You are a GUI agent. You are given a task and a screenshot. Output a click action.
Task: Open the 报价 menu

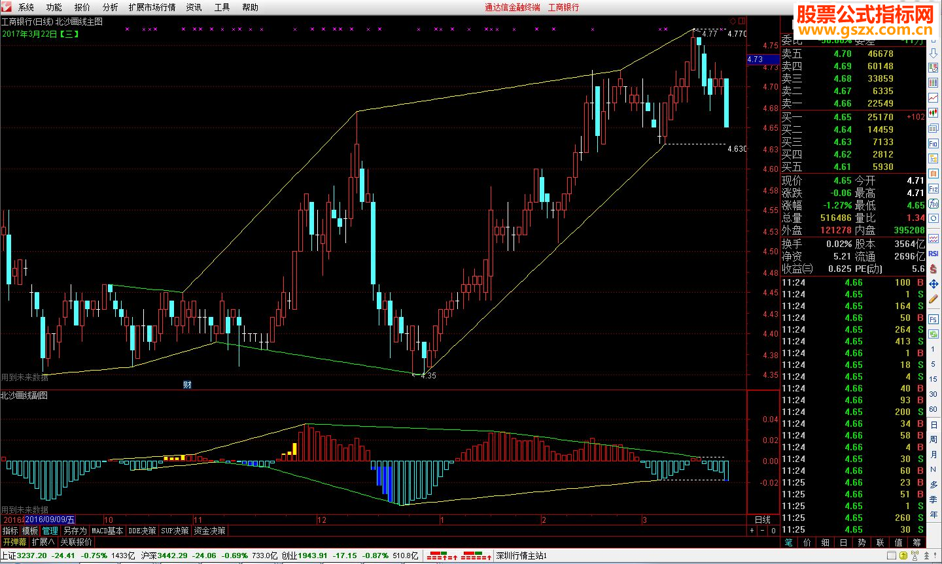coord(82,7)
